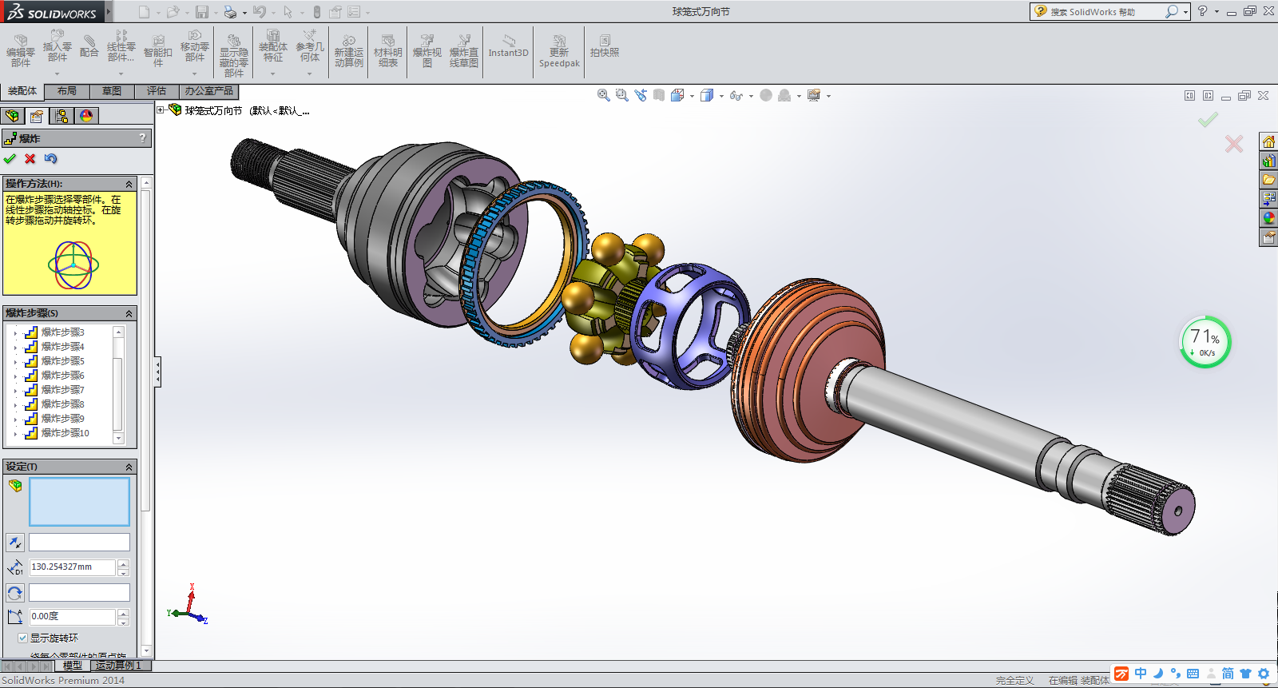Click the Update Speedpak icon
The image size is (1278, 688).
click(559, 50)
